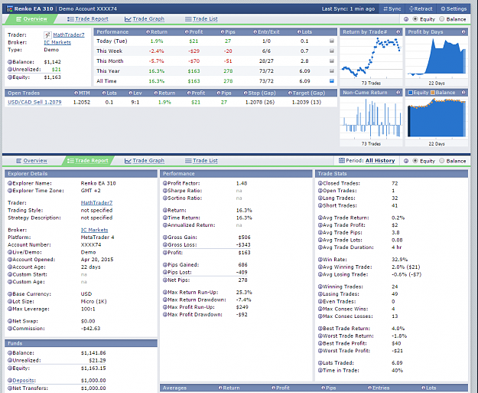Open the Settings menu
478x393 pixels.
click(454, 9)
